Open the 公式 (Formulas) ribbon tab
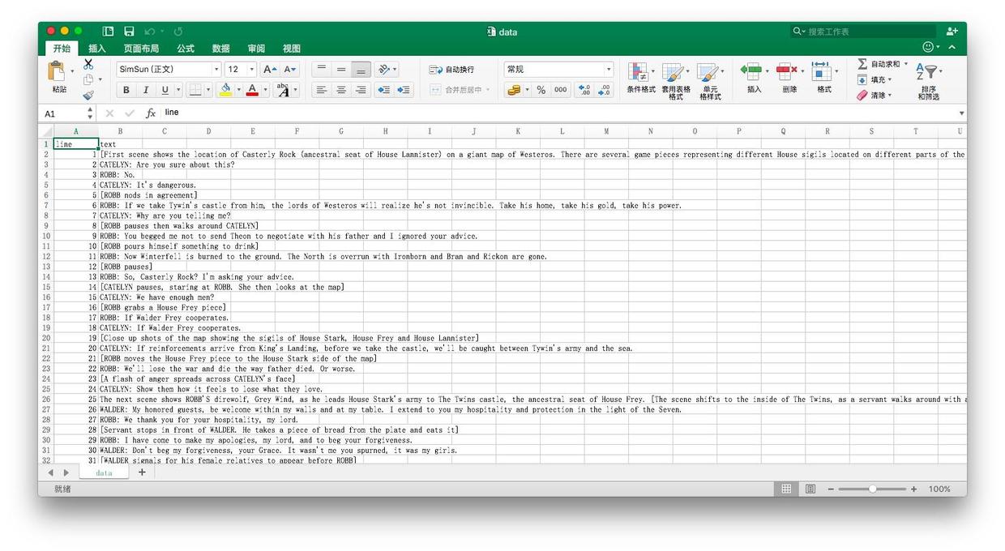The image size is (1005, 551). pos(186,49)
